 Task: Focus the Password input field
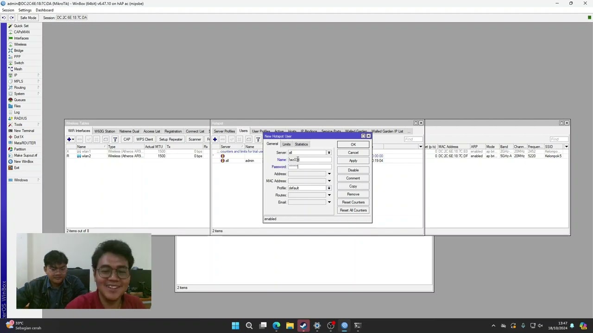pos(309,167)
